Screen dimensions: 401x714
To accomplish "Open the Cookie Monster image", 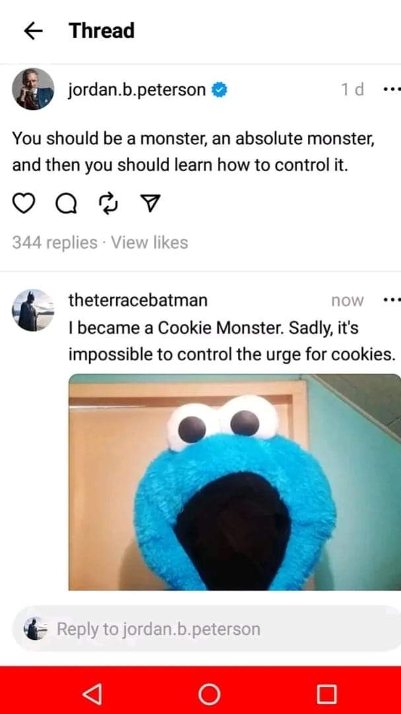I will click(x=235, y=482).
